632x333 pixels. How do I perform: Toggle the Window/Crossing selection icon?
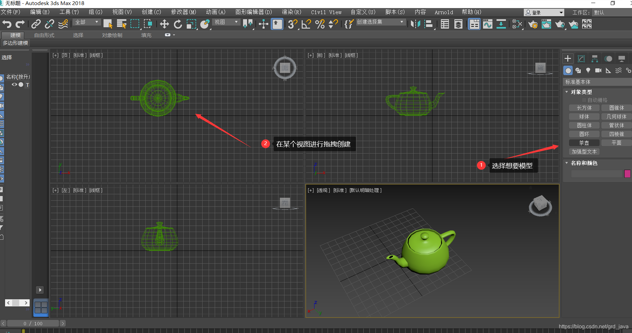point(148,24)
